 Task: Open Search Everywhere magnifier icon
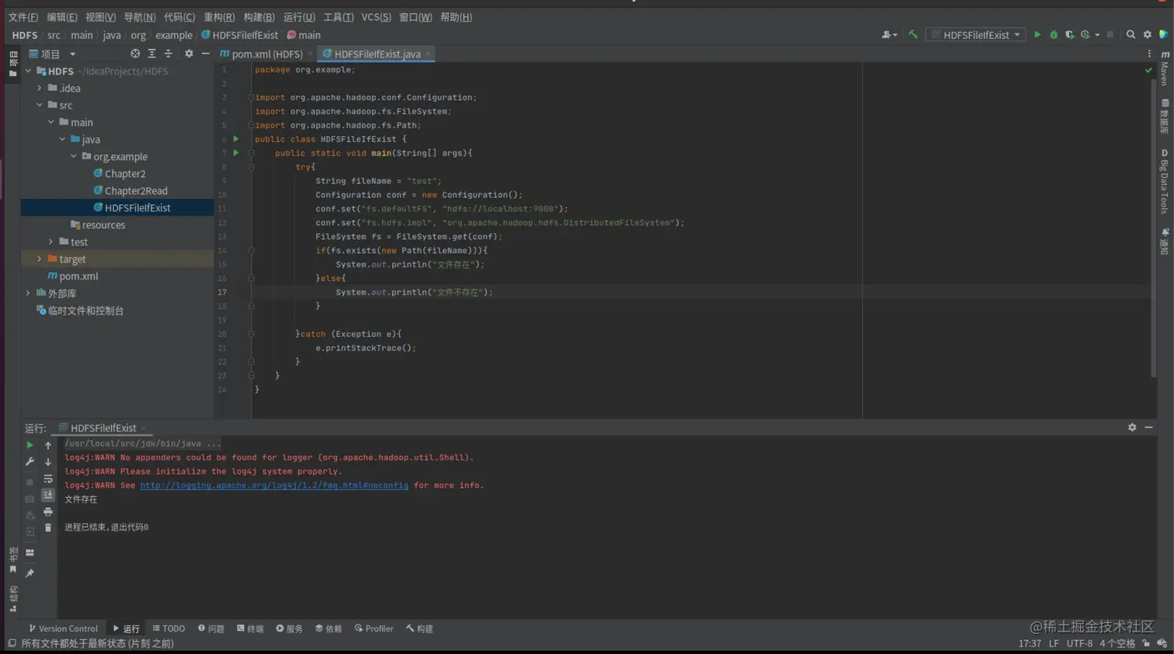[1131, 35]
